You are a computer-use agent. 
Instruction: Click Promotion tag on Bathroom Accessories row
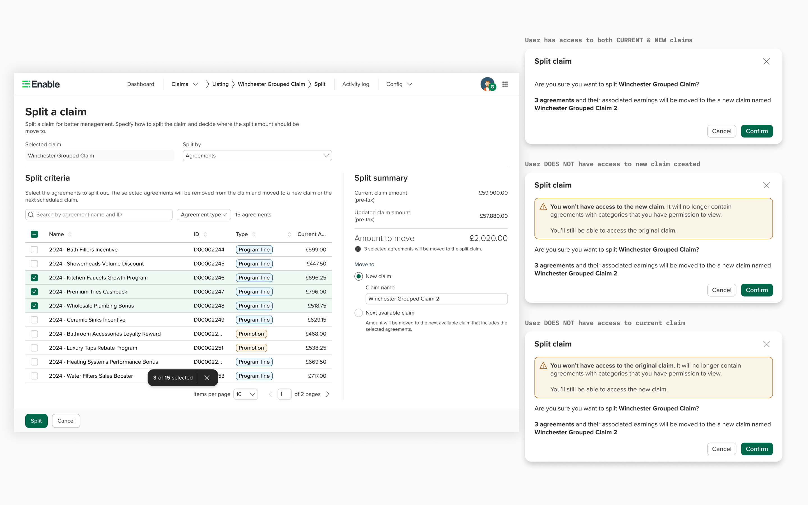pos(251,334)
